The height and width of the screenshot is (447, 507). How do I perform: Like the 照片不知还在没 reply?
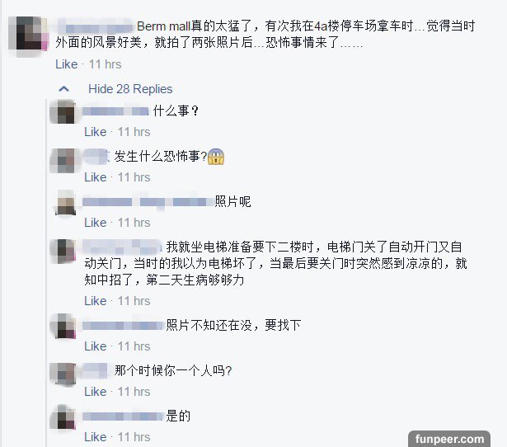coord(96,346)
